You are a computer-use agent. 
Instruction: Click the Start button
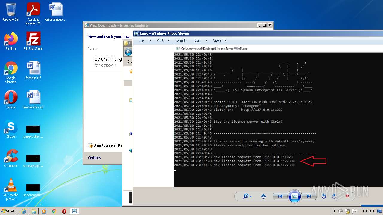[x=8, y=211]
